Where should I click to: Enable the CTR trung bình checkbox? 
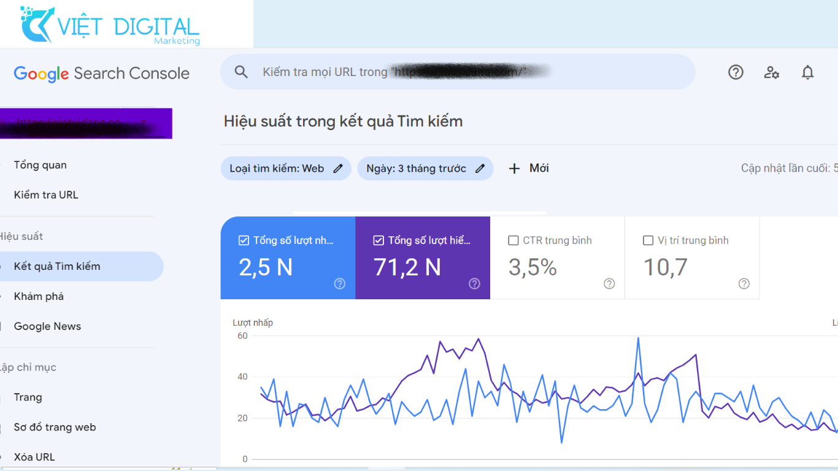pyautogui.click(x=513, y=240)
